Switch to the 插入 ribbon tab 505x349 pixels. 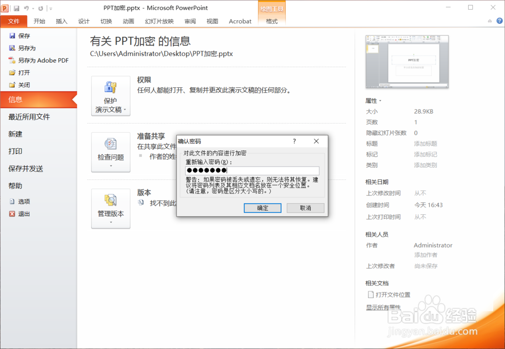point(62,21)
